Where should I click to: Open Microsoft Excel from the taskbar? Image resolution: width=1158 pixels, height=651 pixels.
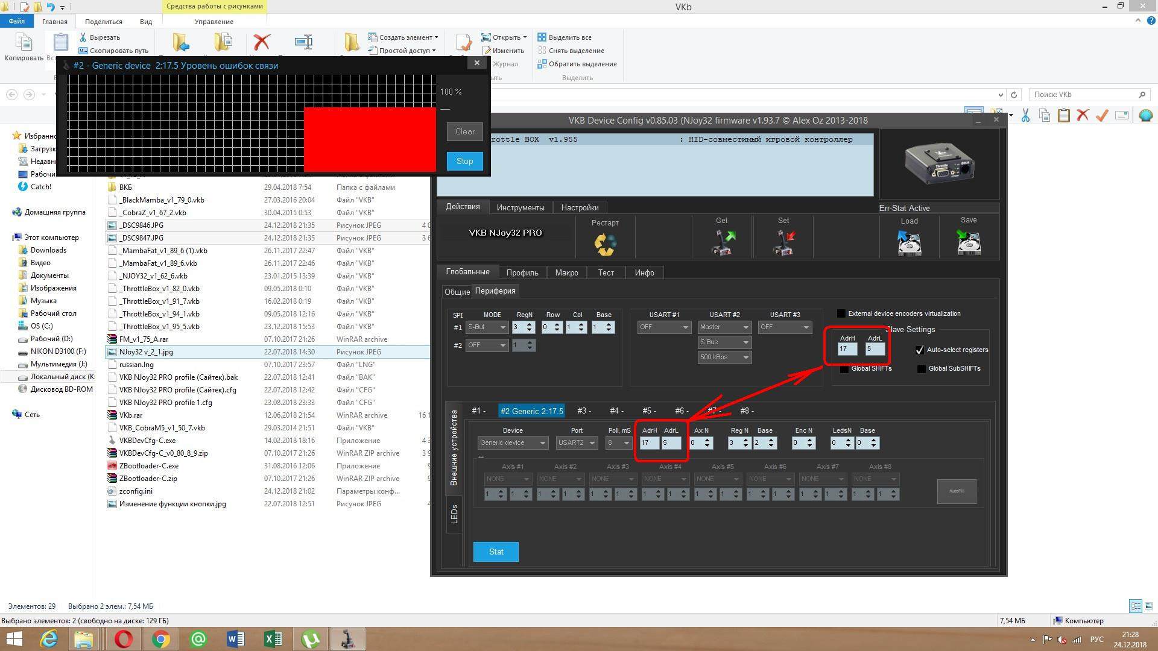(273, 639)
